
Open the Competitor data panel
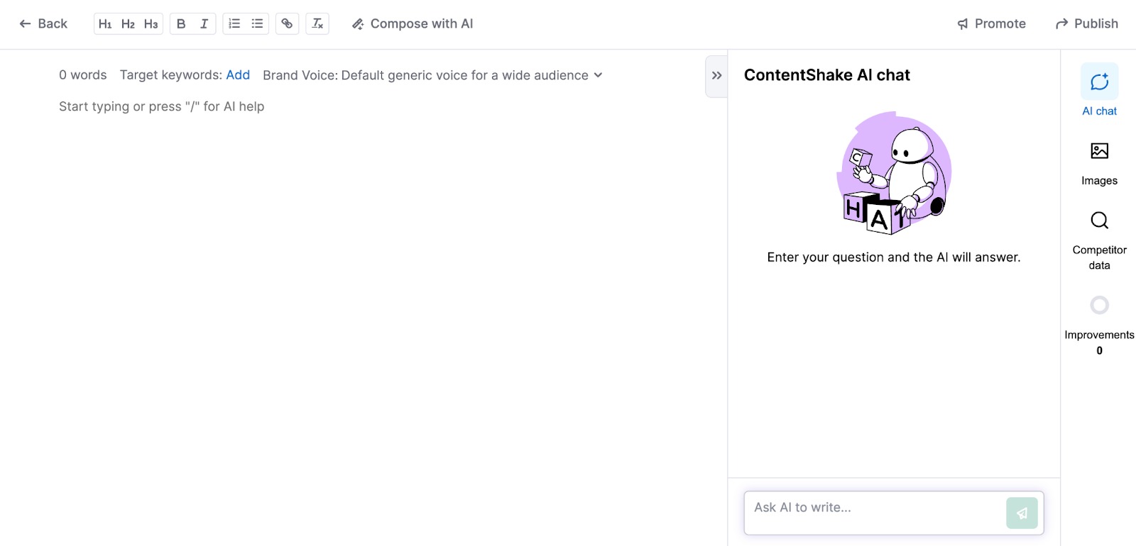click(x=1099, y=241)
